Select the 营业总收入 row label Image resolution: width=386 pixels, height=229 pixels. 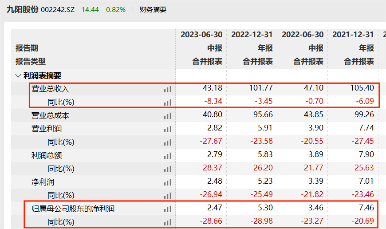tap(50, 89)
